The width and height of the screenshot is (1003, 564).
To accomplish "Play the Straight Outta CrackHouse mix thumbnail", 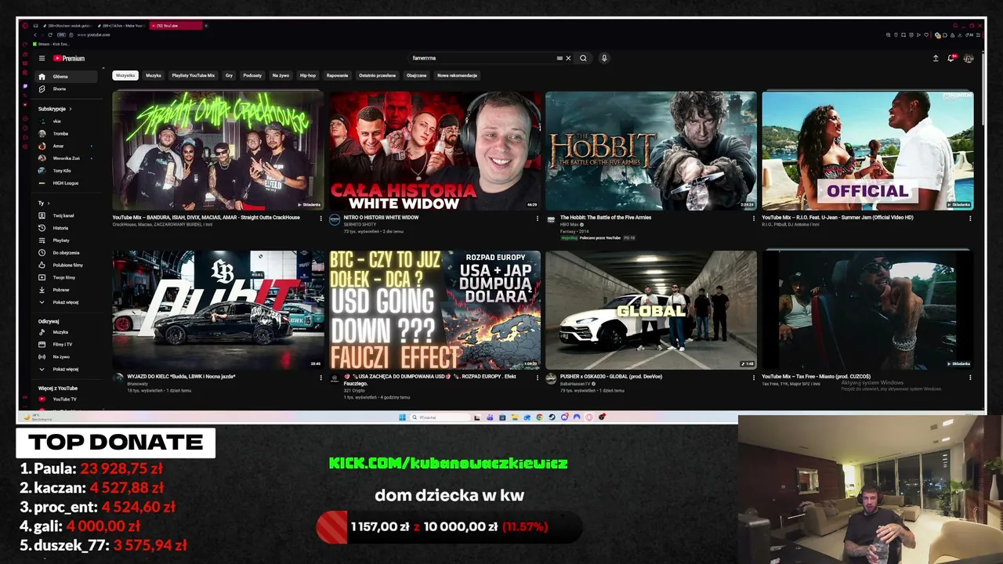I will point(218,150).
